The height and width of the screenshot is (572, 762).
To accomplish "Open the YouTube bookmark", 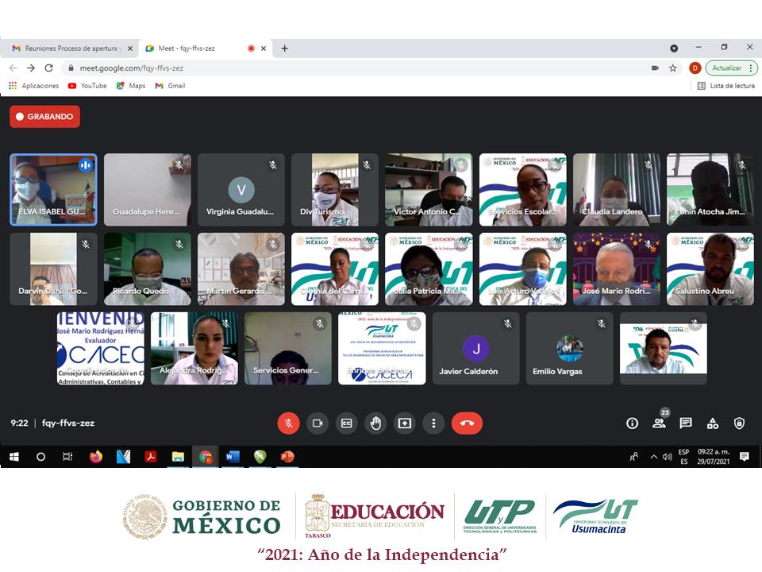I will pyautogui.click(x=87, y=86).
